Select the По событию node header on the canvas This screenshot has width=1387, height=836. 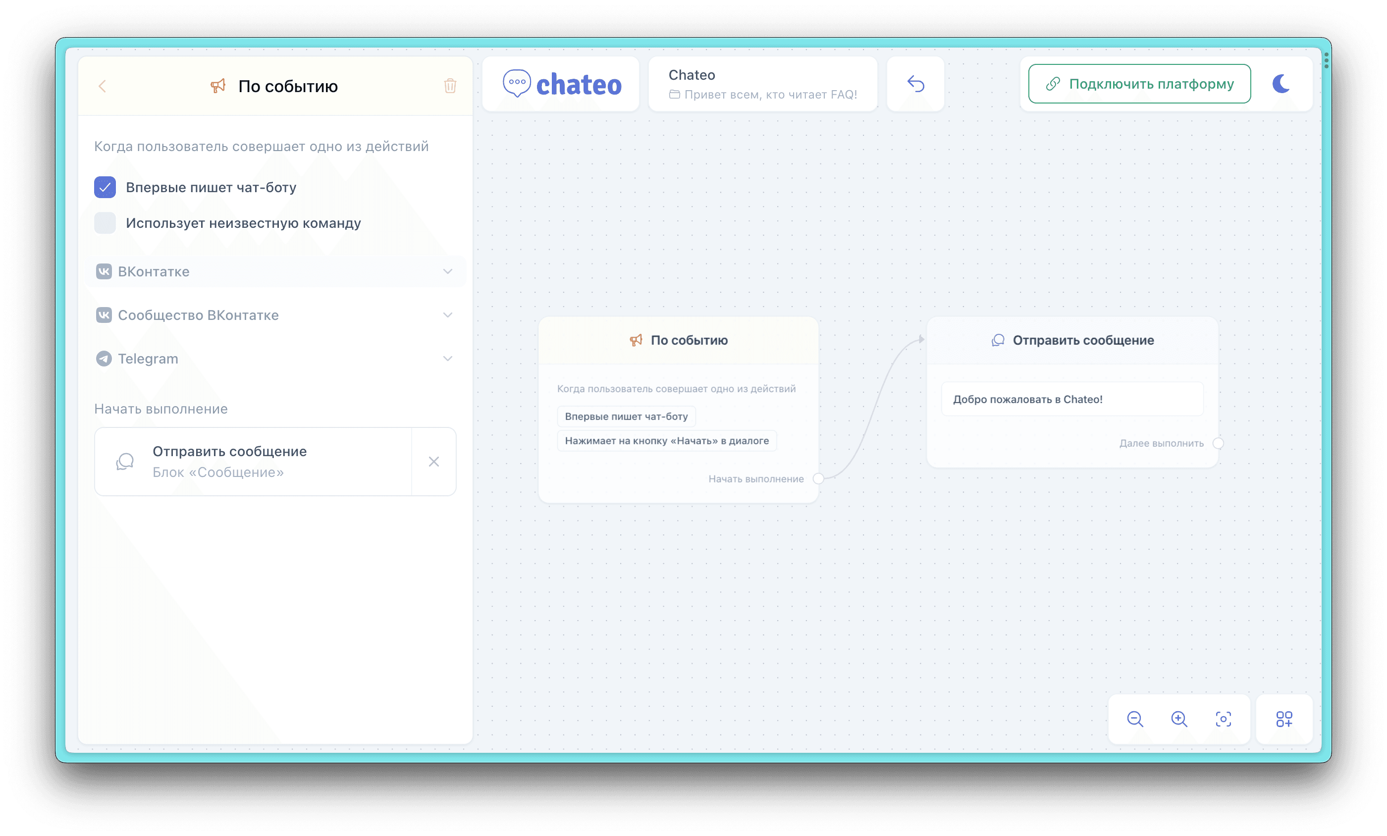point(678,340)
